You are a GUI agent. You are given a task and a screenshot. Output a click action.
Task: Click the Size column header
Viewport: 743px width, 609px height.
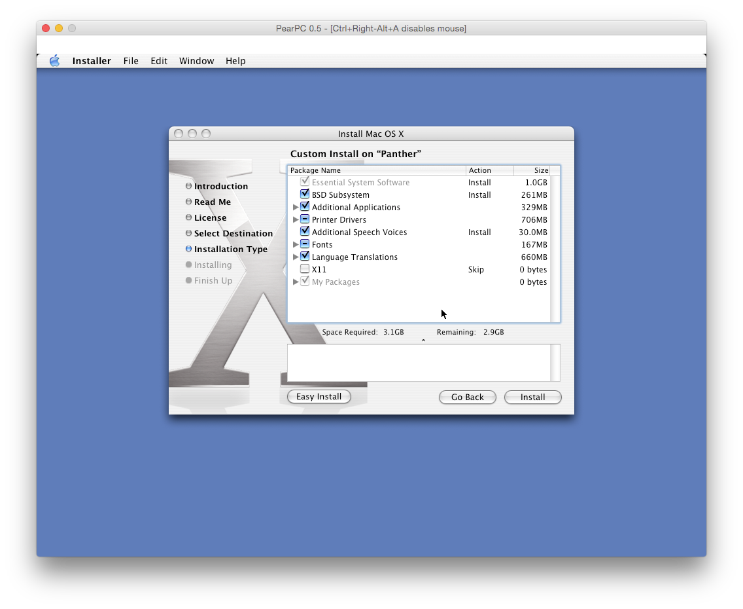(532, 170)
